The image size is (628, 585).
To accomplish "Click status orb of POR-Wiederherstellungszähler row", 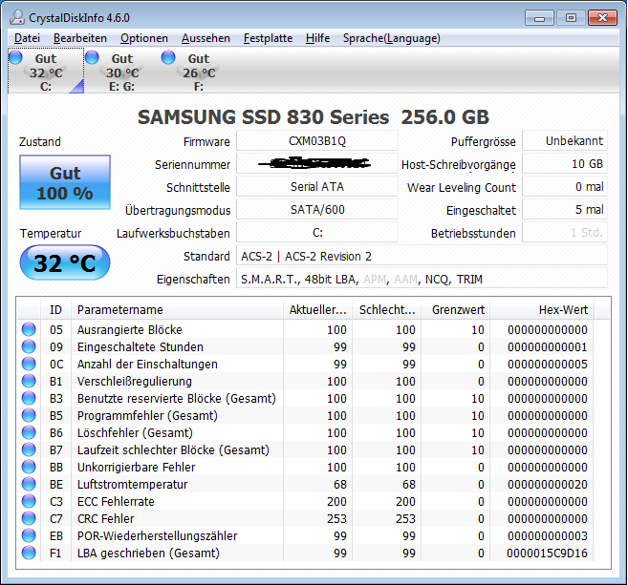I will pos(29,535).
